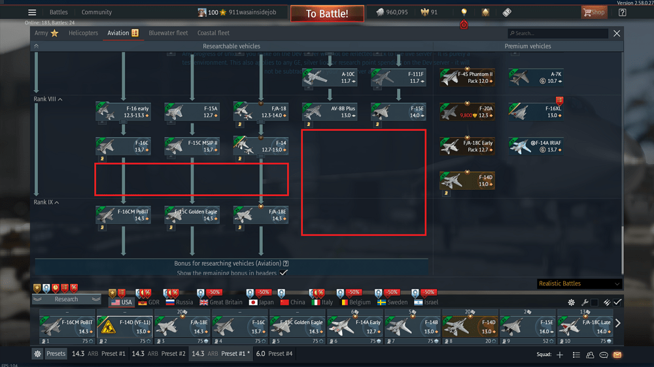Select the premium F-16XL aircraft
This screenshot has height=367, width=654.
coord(536,112)
